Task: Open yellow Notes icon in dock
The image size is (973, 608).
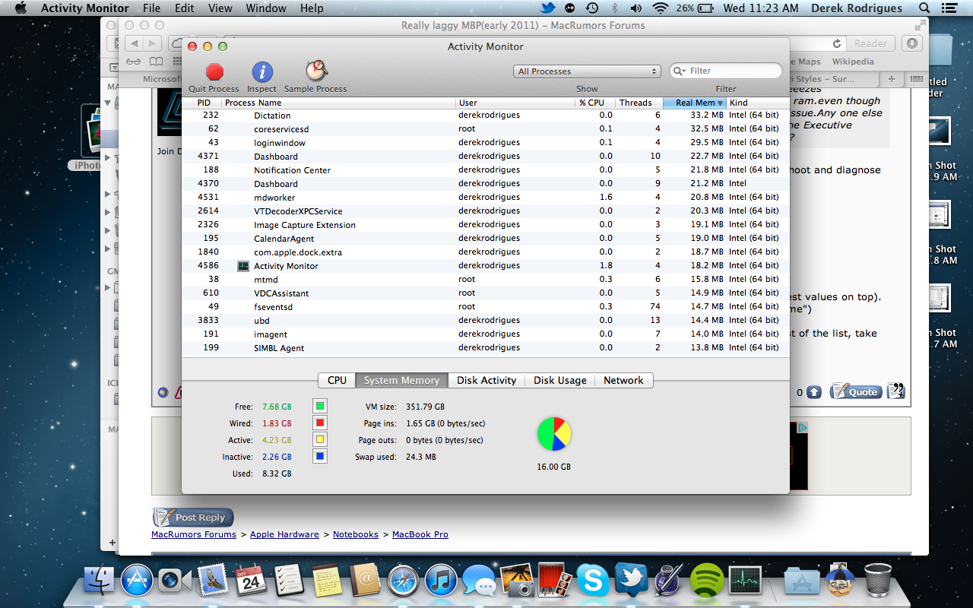Action: pos(327,581)
